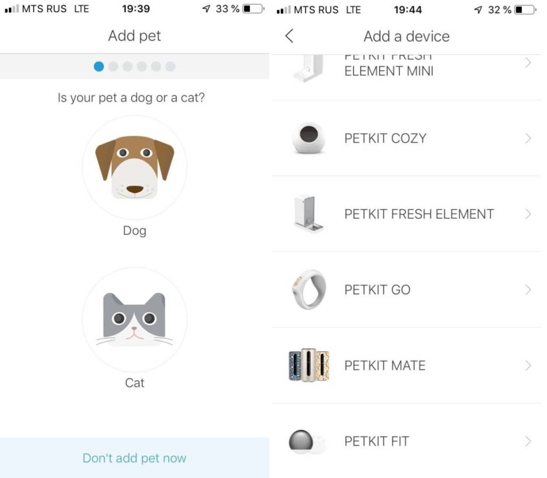Choose the Cat face icon

click(x=134, y=320)
